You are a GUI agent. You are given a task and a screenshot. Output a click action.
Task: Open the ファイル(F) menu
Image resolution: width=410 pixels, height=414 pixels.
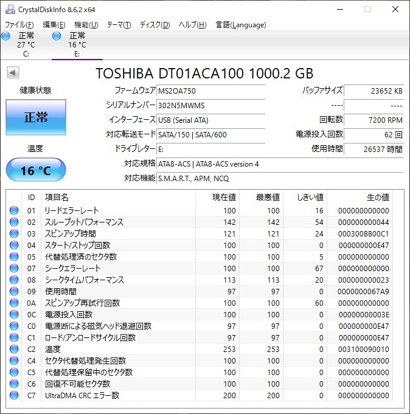pos(19,25)
